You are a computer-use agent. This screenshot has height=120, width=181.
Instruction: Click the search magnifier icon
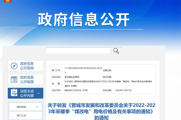(116, 51)
